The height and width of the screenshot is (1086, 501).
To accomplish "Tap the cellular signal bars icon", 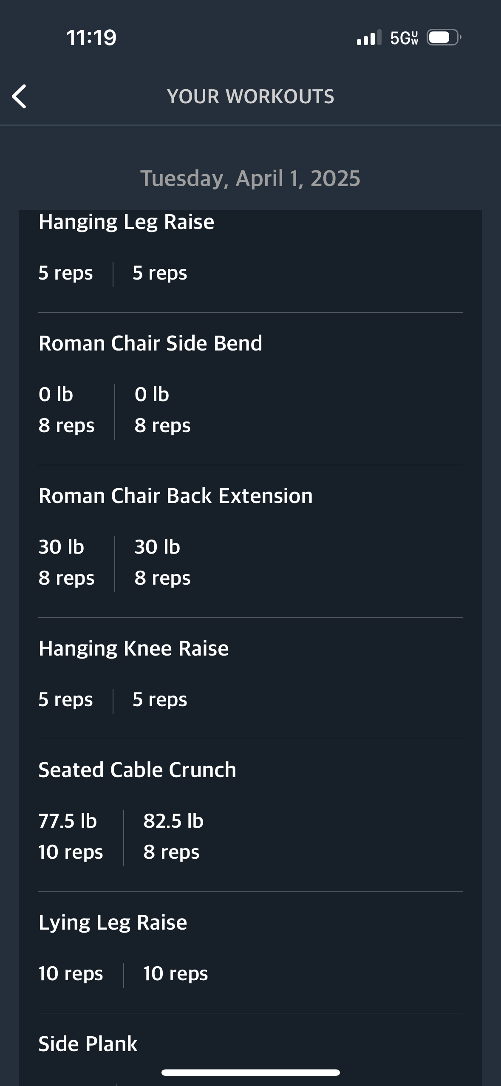I will click(368, 38).
